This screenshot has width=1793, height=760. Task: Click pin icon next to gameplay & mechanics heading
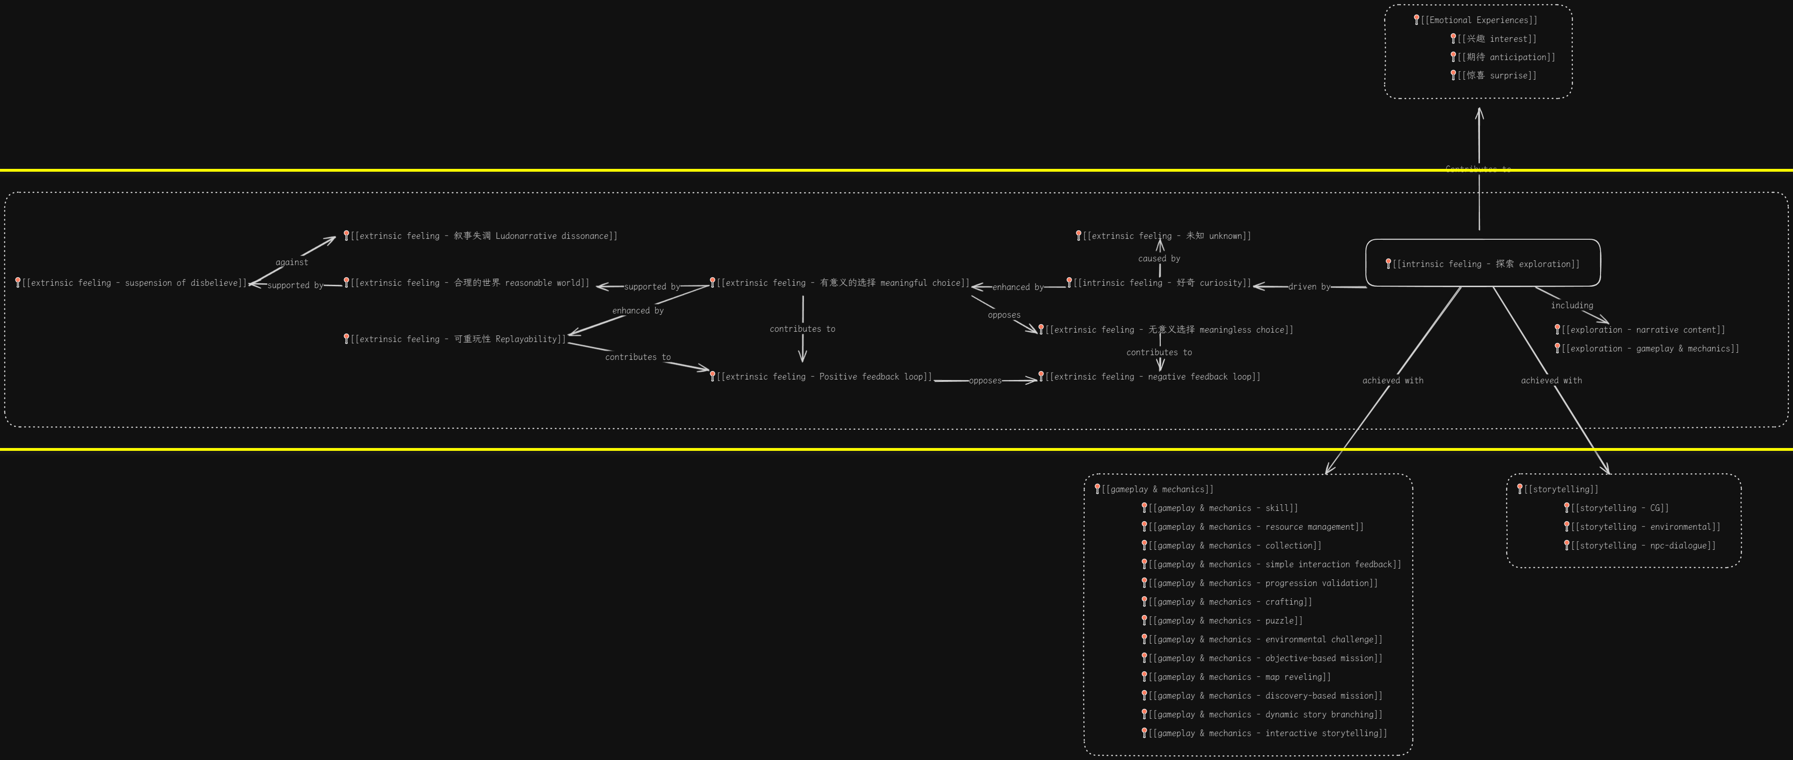tap(1098, 488)
